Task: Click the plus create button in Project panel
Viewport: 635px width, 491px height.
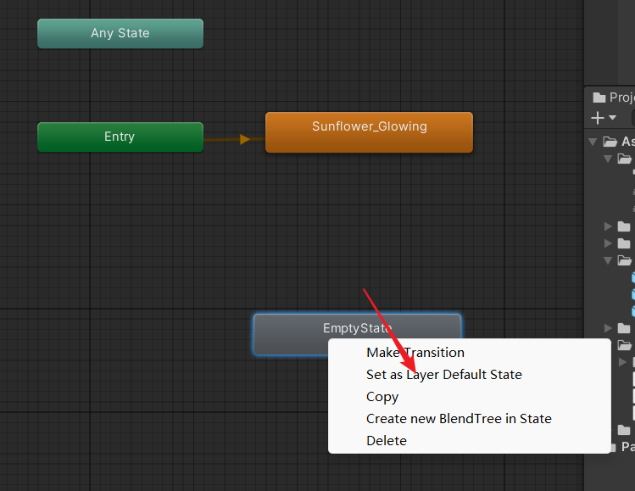Action: coord(597,118)
